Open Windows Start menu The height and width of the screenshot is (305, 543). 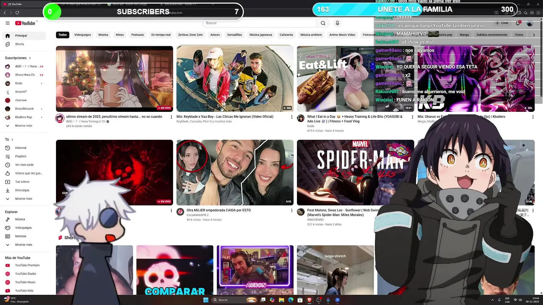click(206, 300)
